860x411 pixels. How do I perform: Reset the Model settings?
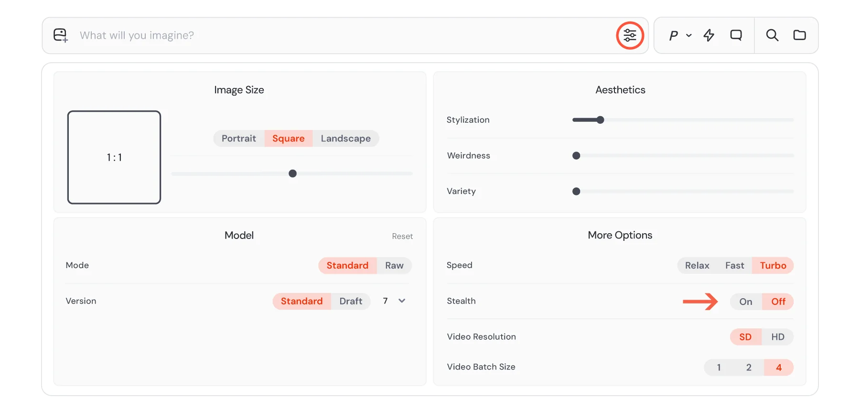[x=402, y=236]
